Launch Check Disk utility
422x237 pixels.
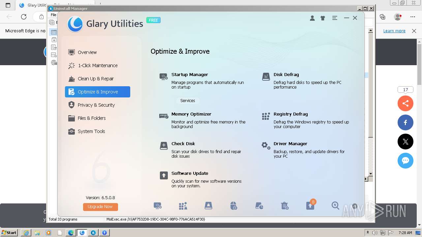[183, 144]
